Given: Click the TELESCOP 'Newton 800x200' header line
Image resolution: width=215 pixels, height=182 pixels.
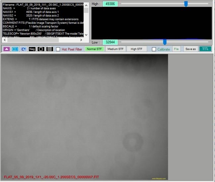Looking at the screenshot, I should [x=43, y=34].
